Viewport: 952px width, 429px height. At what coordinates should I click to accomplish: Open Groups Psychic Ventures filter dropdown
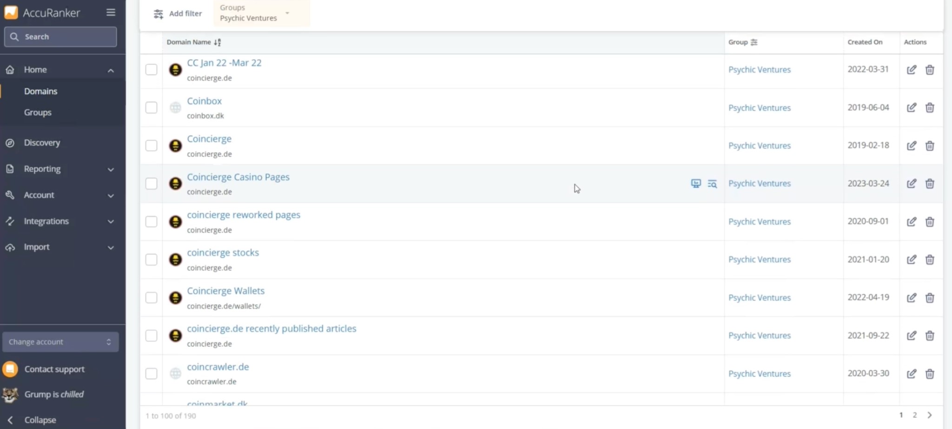click(262, 13)
